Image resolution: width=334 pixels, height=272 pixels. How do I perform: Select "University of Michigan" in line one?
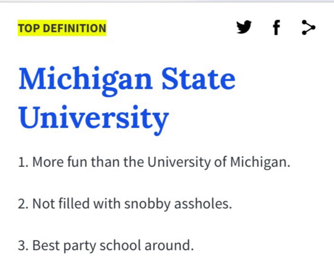(219, 162)
